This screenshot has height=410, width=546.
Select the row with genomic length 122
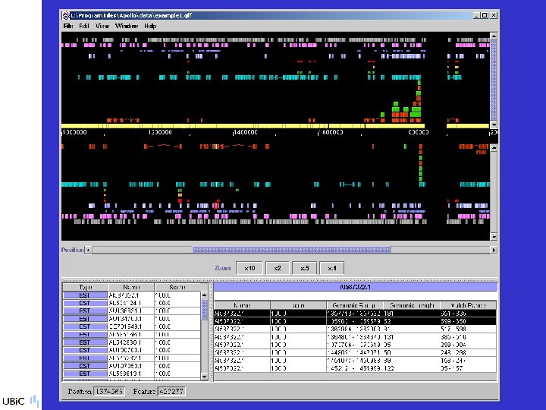pos(355,368)
